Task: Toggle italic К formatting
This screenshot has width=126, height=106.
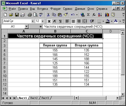Action: point(55,21)
